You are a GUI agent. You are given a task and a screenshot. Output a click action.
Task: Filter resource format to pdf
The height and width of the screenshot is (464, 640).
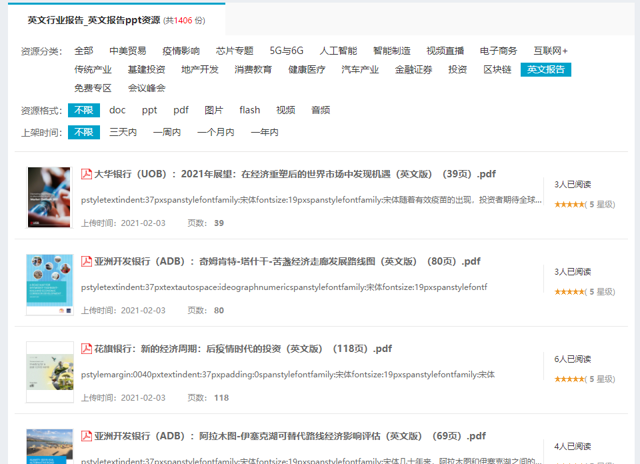(x=181, y=110)
